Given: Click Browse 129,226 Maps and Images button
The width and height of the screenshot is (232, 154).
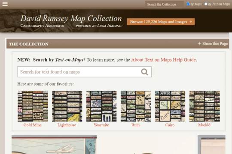Looking at the screenshot, I should click(x=161, y=22).
